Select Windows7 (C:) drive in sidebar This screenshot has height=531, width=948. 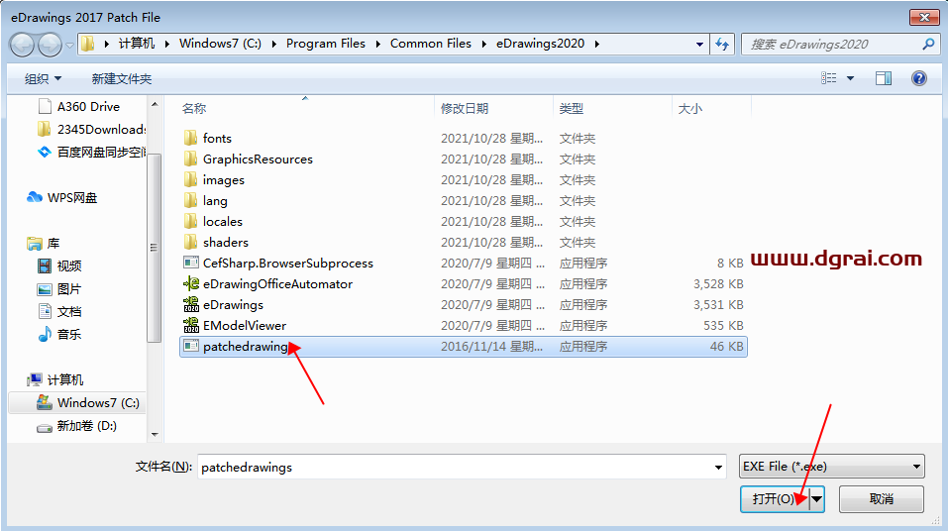[x=87, y=403]
